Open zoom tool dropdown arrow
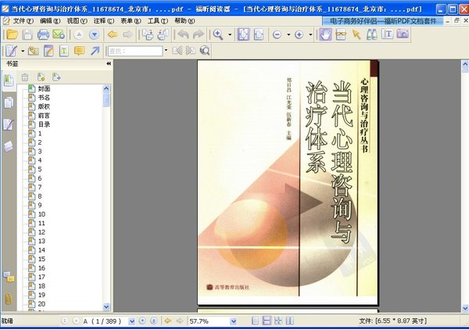 tap(230, 34)
